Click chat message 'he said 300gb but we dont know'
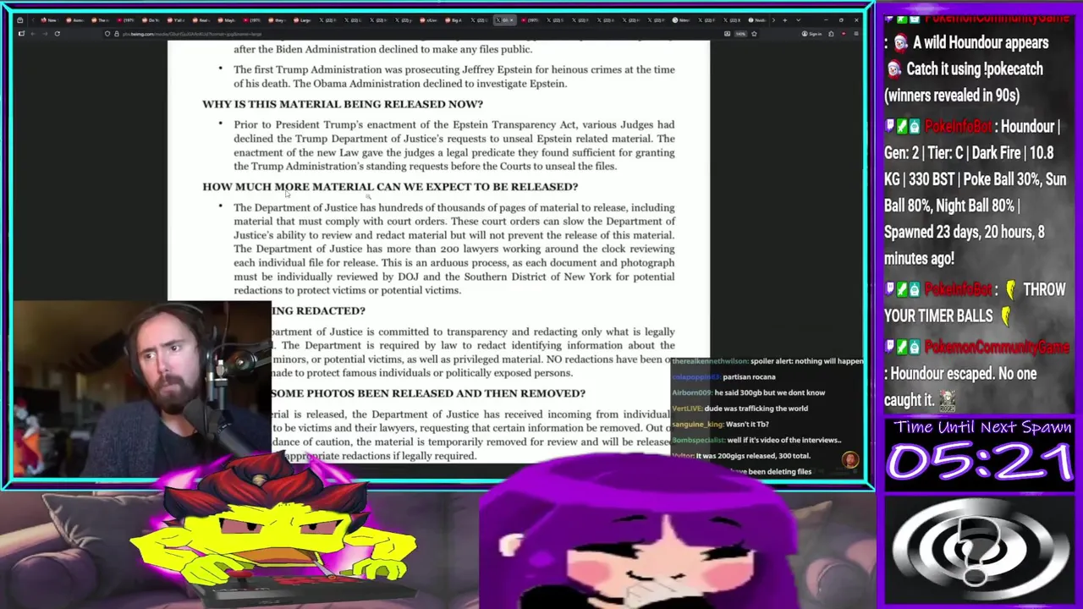Image resolution: width=1083 pixels, height=609 pixels. coord(769,392)
